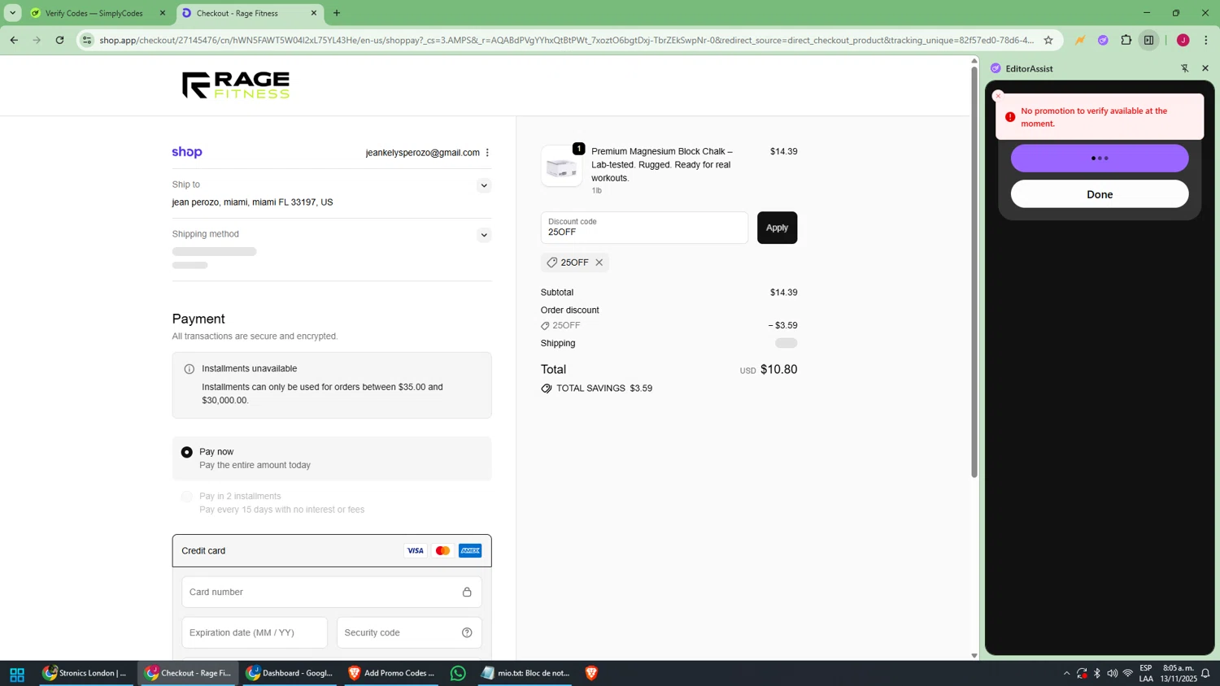1220x686 pixels.
Task: Switch to Verify Codes SimplyCodes tab
Action: (94, 13)
